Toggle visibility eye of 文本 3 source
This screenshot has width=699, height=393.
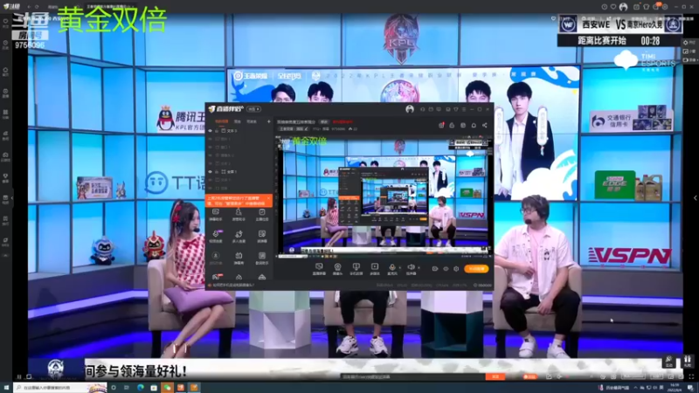pyautogui.click(x=211, y=131)
